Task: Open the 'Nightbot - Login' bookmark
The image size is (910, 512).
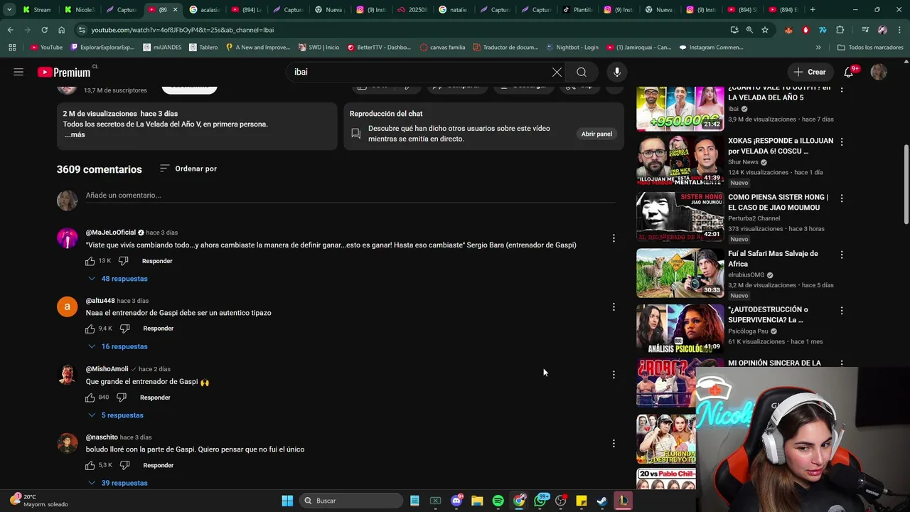Action: pos(572,48)
